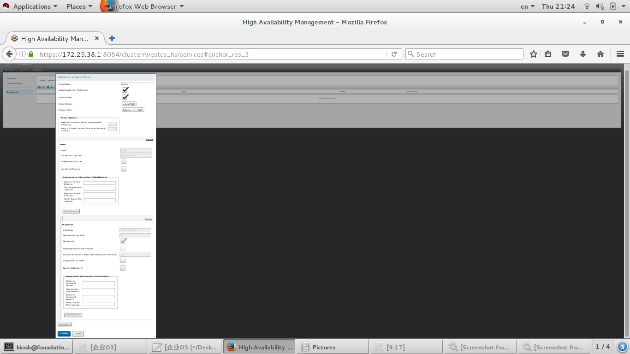Go back with Firefox back arrow
The width and height of the screenshot is (630, 354).
tap(9, 54)
